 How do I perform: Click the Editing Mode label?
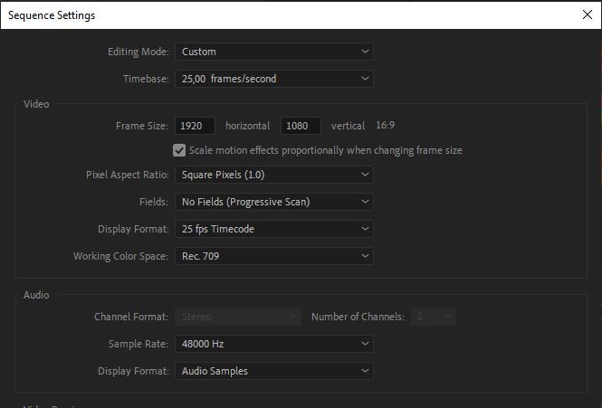[x=139, y=52]
